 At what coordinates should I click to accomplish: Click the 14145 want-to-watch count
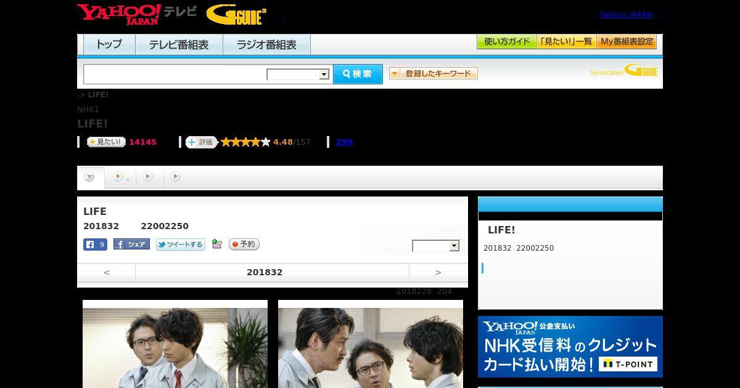tap(142, 142)
